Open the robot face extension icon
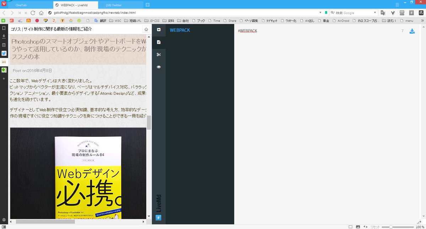The image size is (426, 229). (x=402, y=13)
